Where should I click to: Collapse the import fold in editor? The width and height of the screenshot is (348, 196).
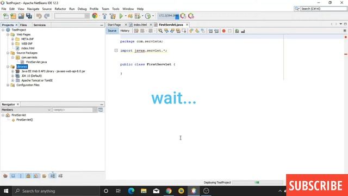click(116, 51)
